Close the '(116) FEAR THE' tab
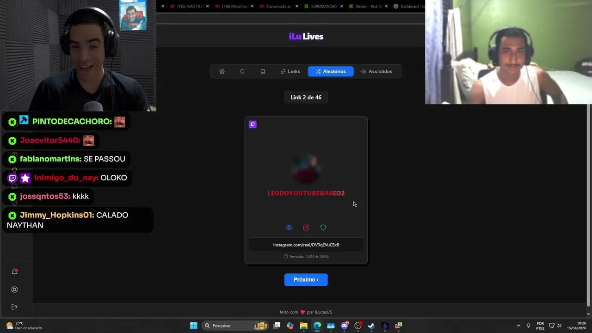 coord(207,6)
